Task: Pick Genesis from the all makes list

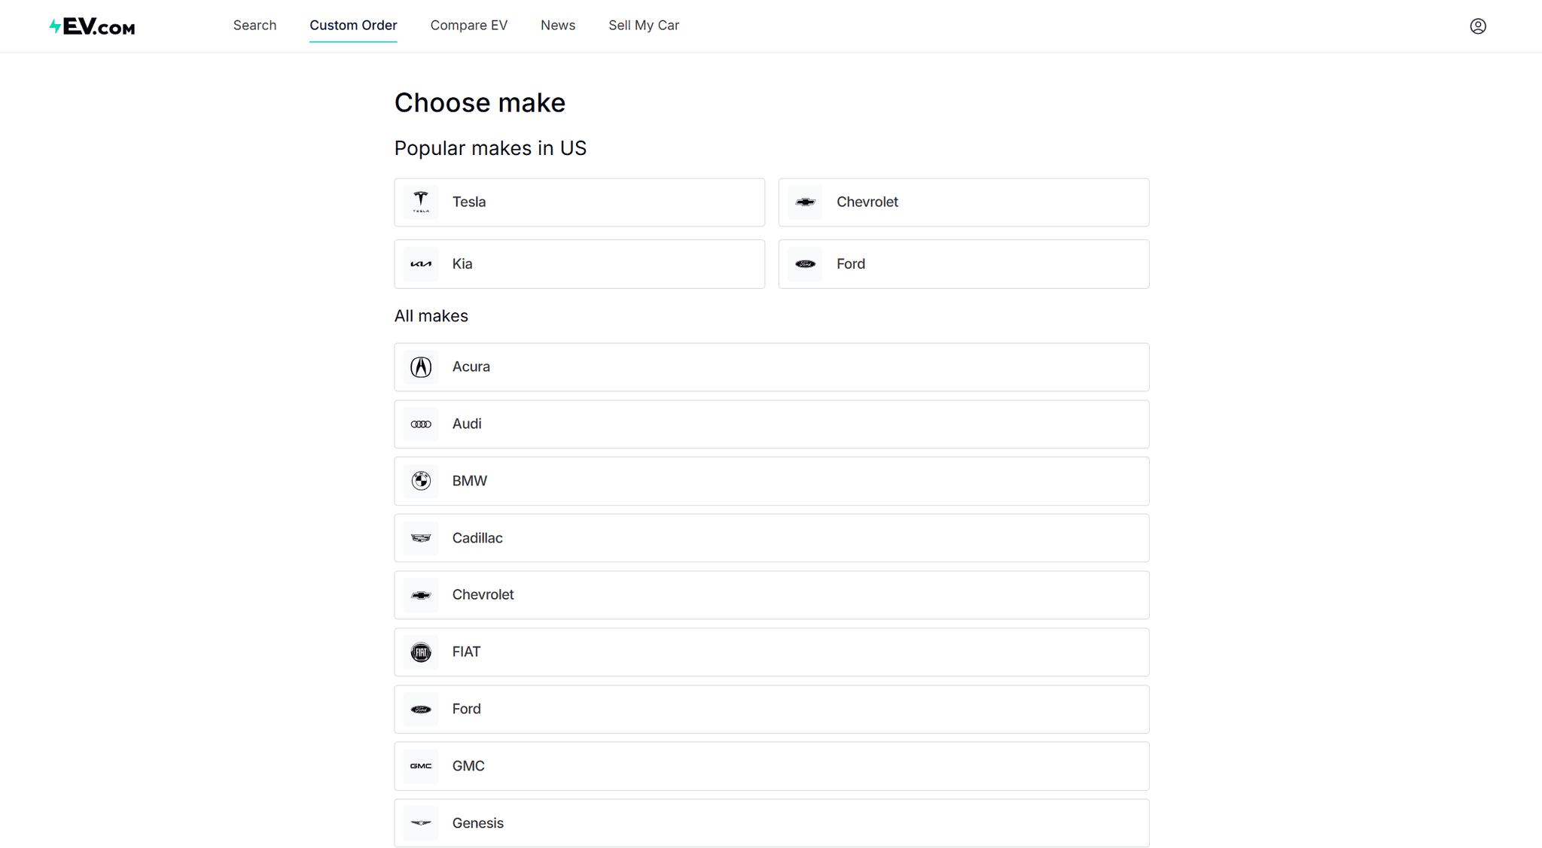Action: pos(771,823)
